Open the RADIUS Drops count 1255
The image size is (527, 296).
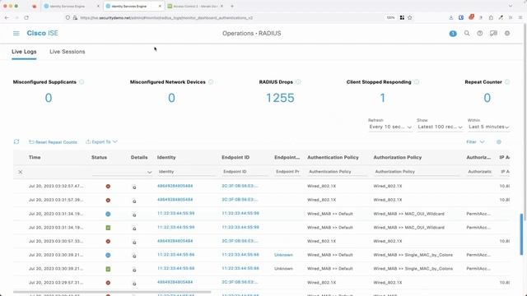click(x=280, y=98)
